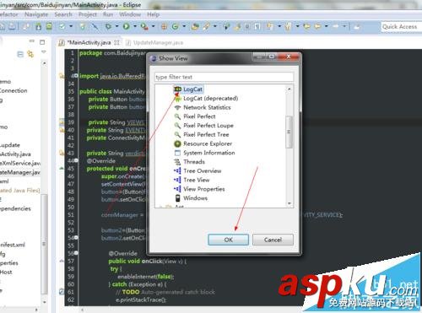Expand the folded import block
Screen dimensions: 422x313
tap(76, 76)
